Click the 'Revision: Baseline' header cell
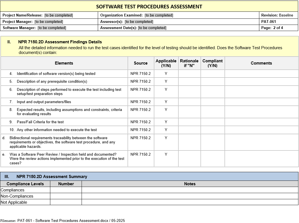The image size is (299, 223). tap(277, 15)
